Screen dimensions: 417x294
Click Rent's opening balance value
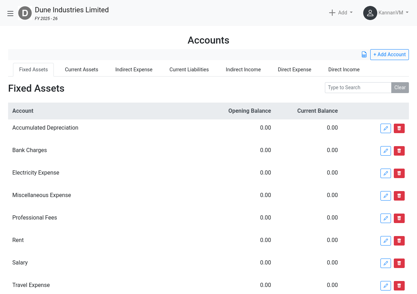(x=265, y=240)
